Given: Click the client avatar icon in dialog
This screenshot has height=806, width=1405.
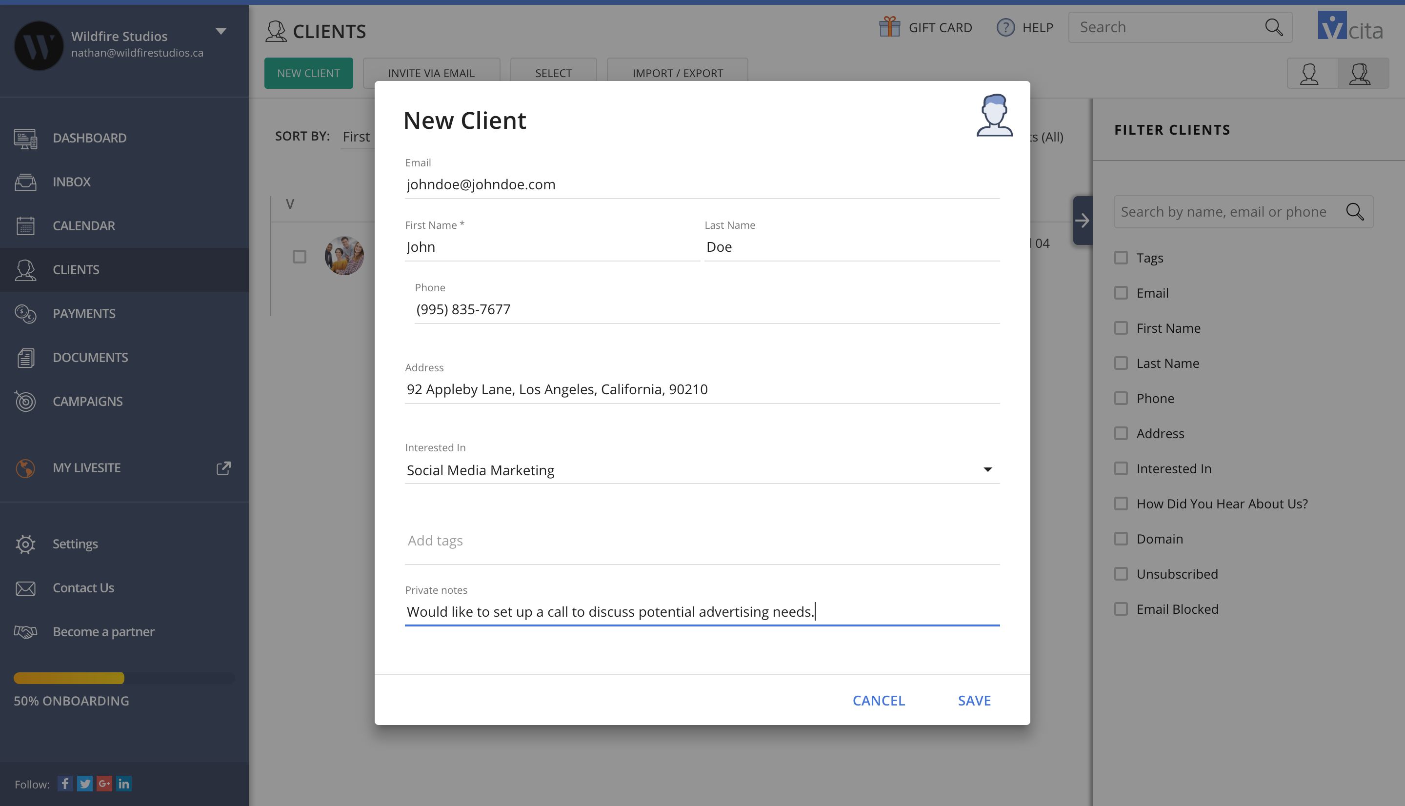Looking at the screenshot, I should pyautogui.click(x=994, y=115).
